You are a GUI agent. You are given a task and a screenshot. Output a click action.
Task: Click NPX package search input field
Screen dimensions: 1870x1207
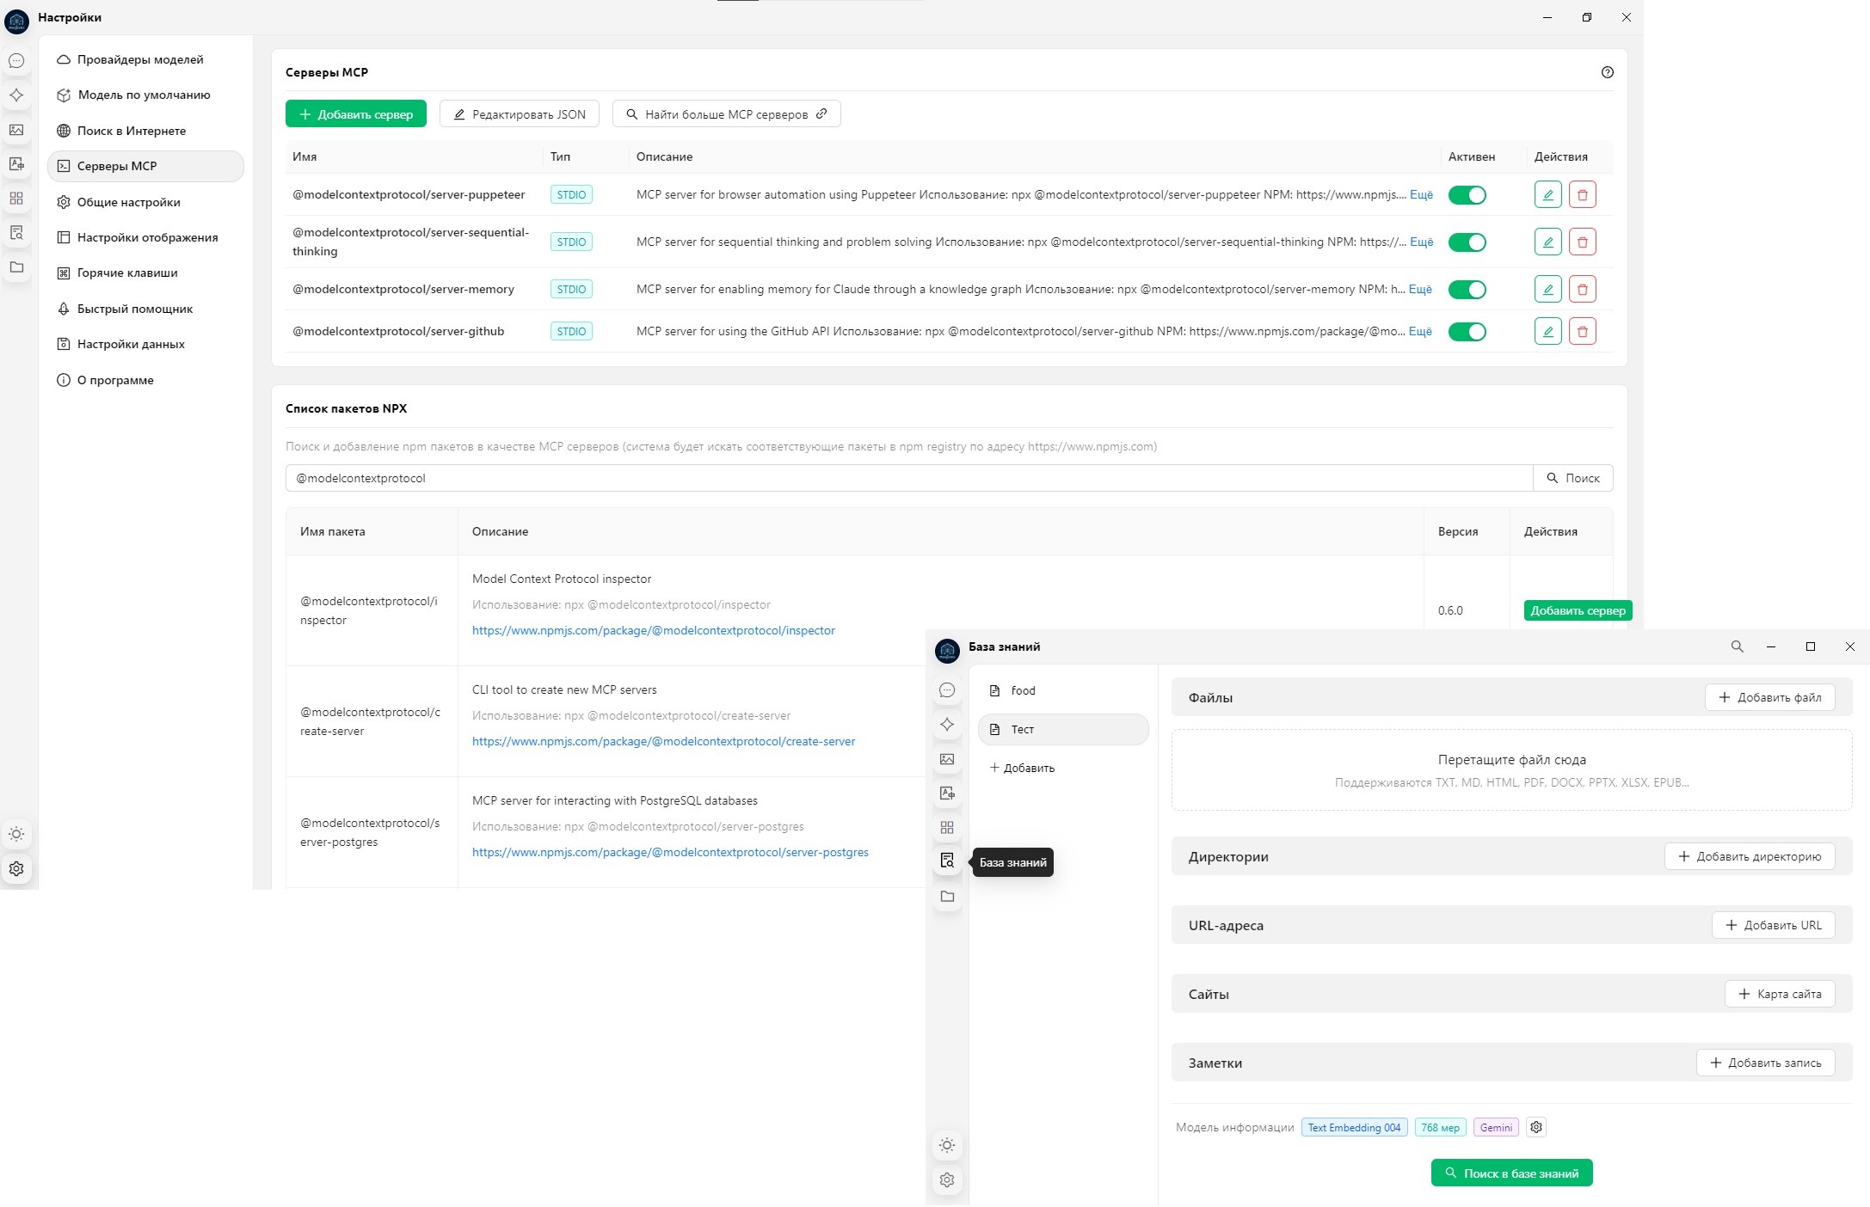coord(909,478)
